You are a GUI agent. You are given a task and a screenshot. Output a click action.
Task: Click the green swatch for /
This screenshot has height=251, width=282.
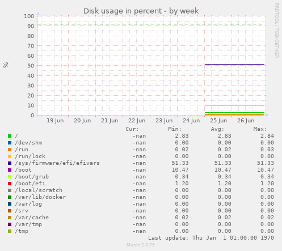pos(10,136)
